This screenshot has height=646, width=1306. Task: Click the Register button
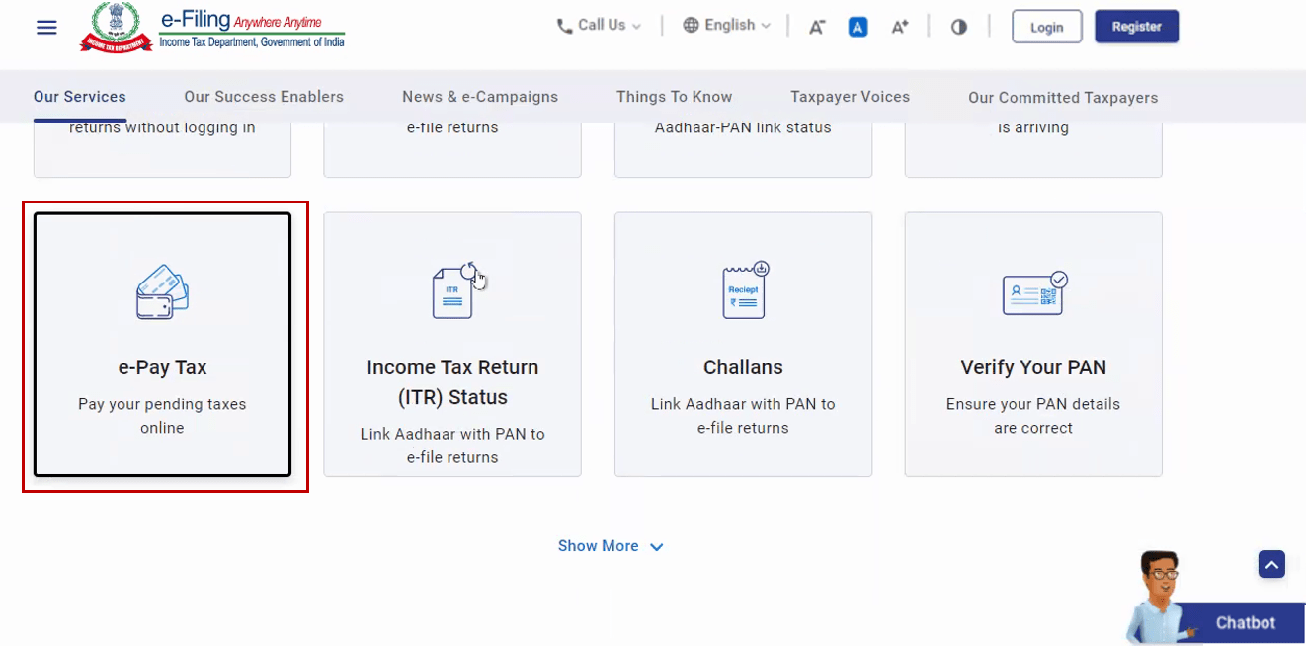pos(1137,27)
